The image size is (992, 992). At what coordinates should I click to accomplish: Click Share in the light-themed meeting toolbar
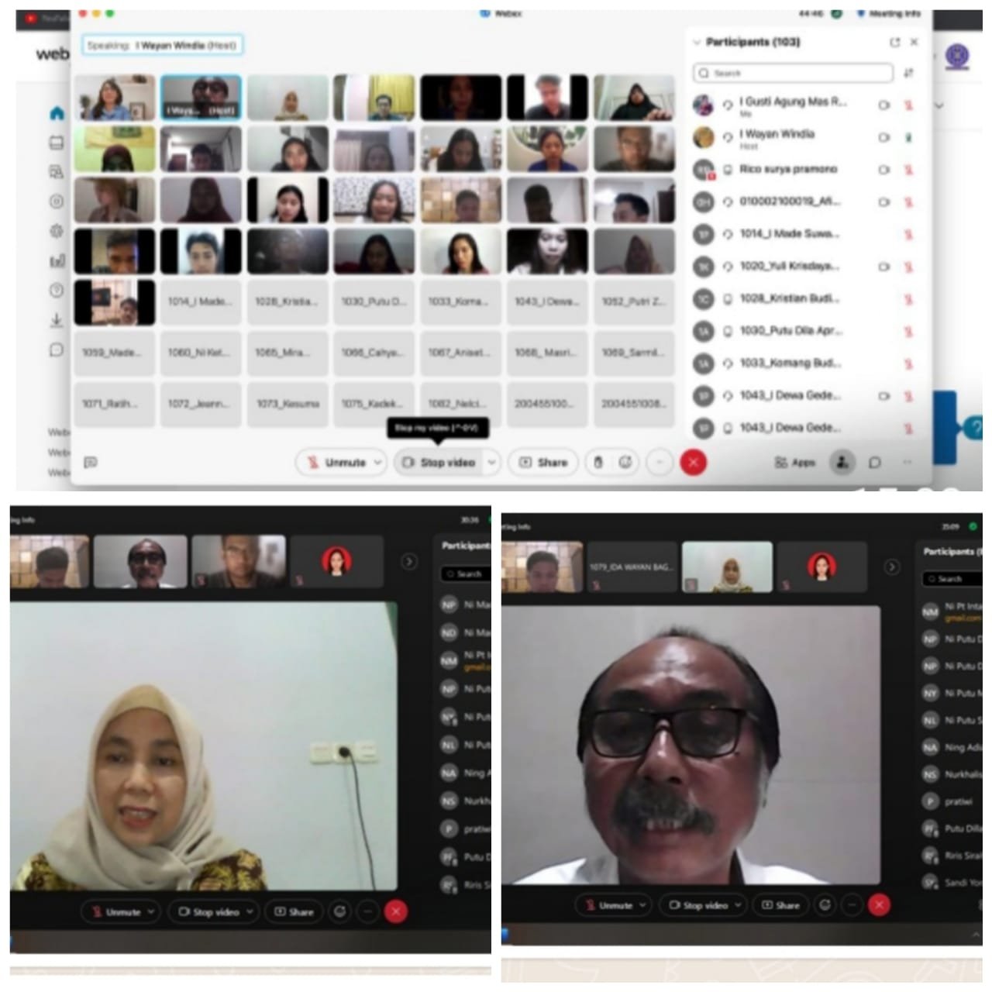click(543, 463)
